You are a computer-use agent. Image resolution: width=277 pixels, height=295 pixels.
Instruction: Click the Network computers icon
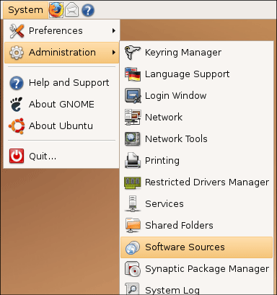point(133,118)
